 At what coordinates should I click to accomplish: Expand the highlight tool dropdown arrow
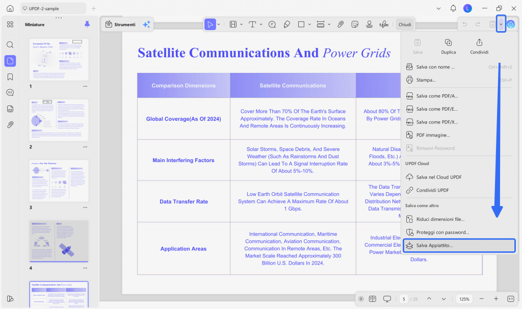click(x=241, y=24)
